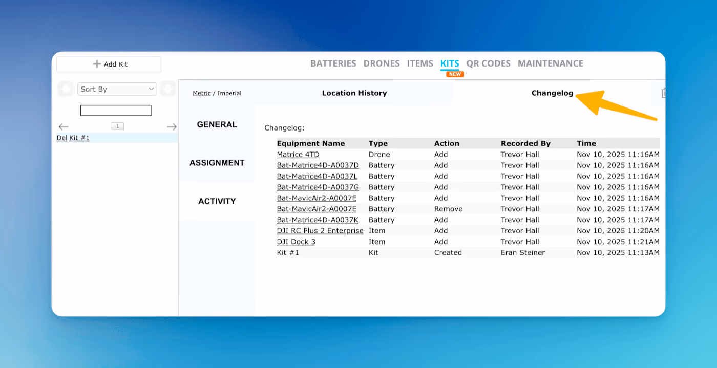Screen dimensions: 717x368
Task: Click the Action column header
Action: [x=447, y=143]
